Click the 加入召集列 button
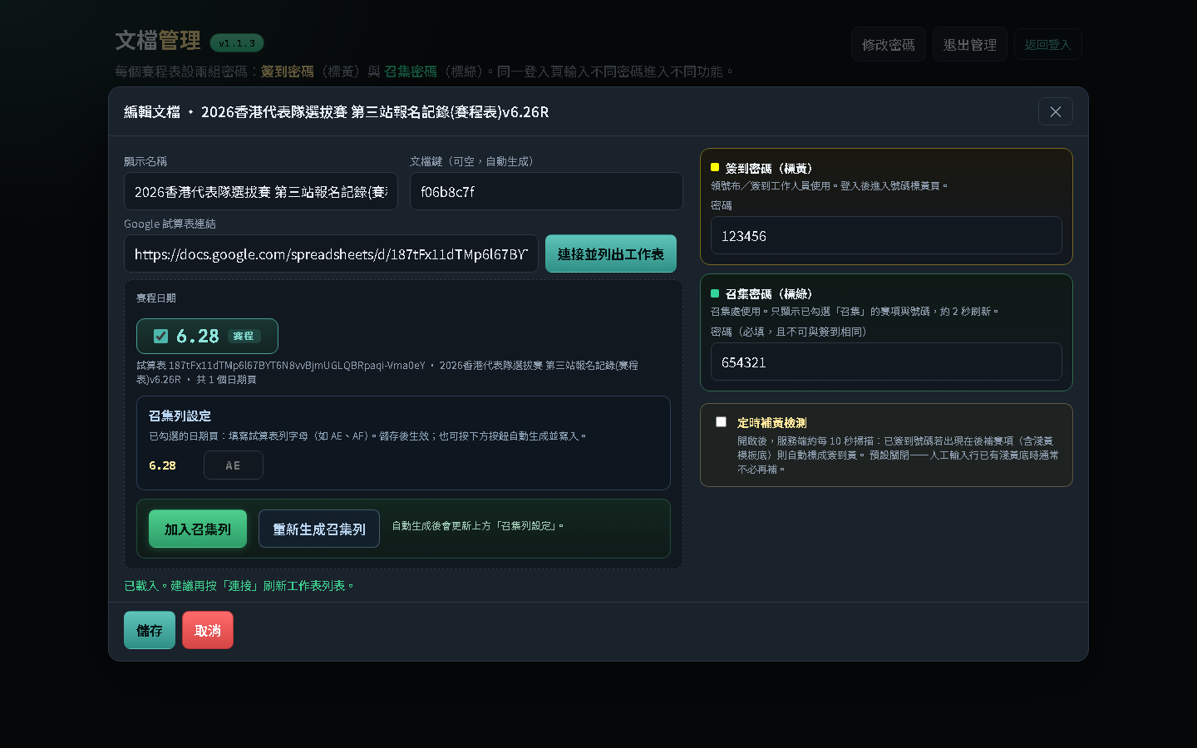1197x748 pixels. (198, 529)
